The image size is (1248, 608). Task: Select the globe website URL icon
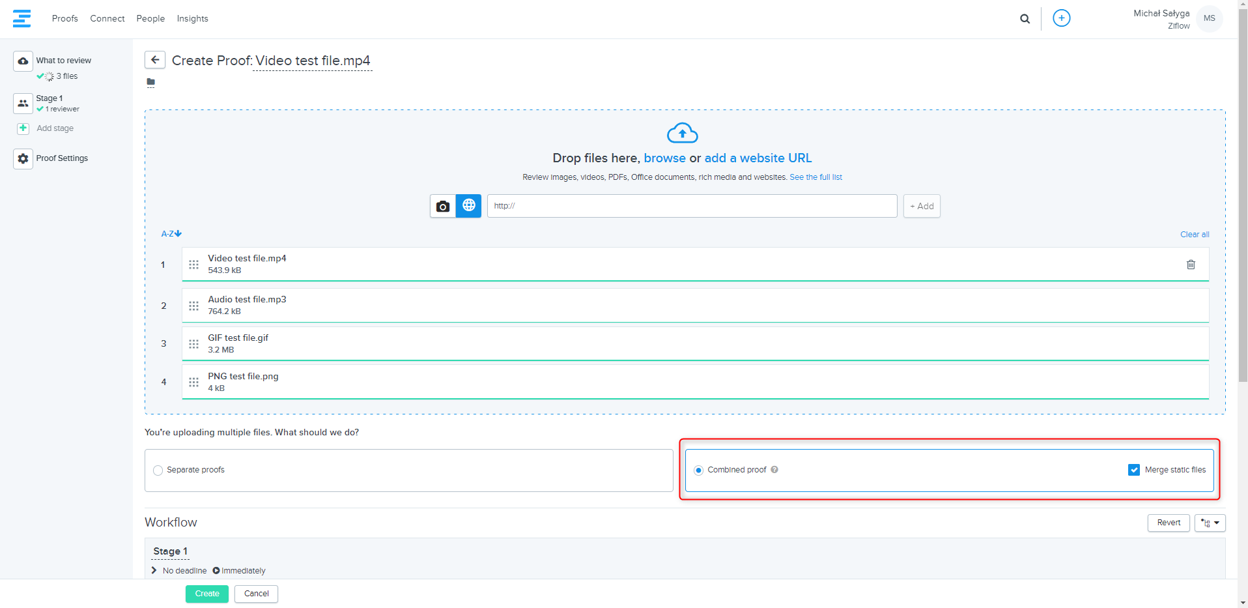[x=468, y=206]
